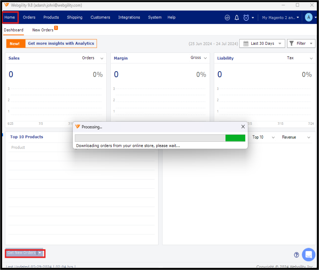Open the Integrations menu
This screenshot has width=319, height=270.
tap(129, 17)
